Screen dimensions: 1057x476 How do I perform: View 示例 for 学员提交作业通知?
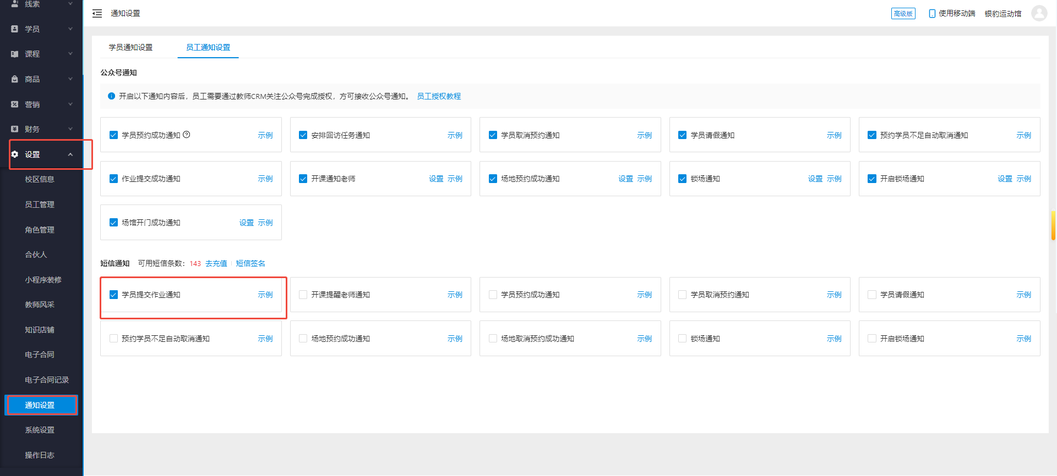(x=265, y=295)
